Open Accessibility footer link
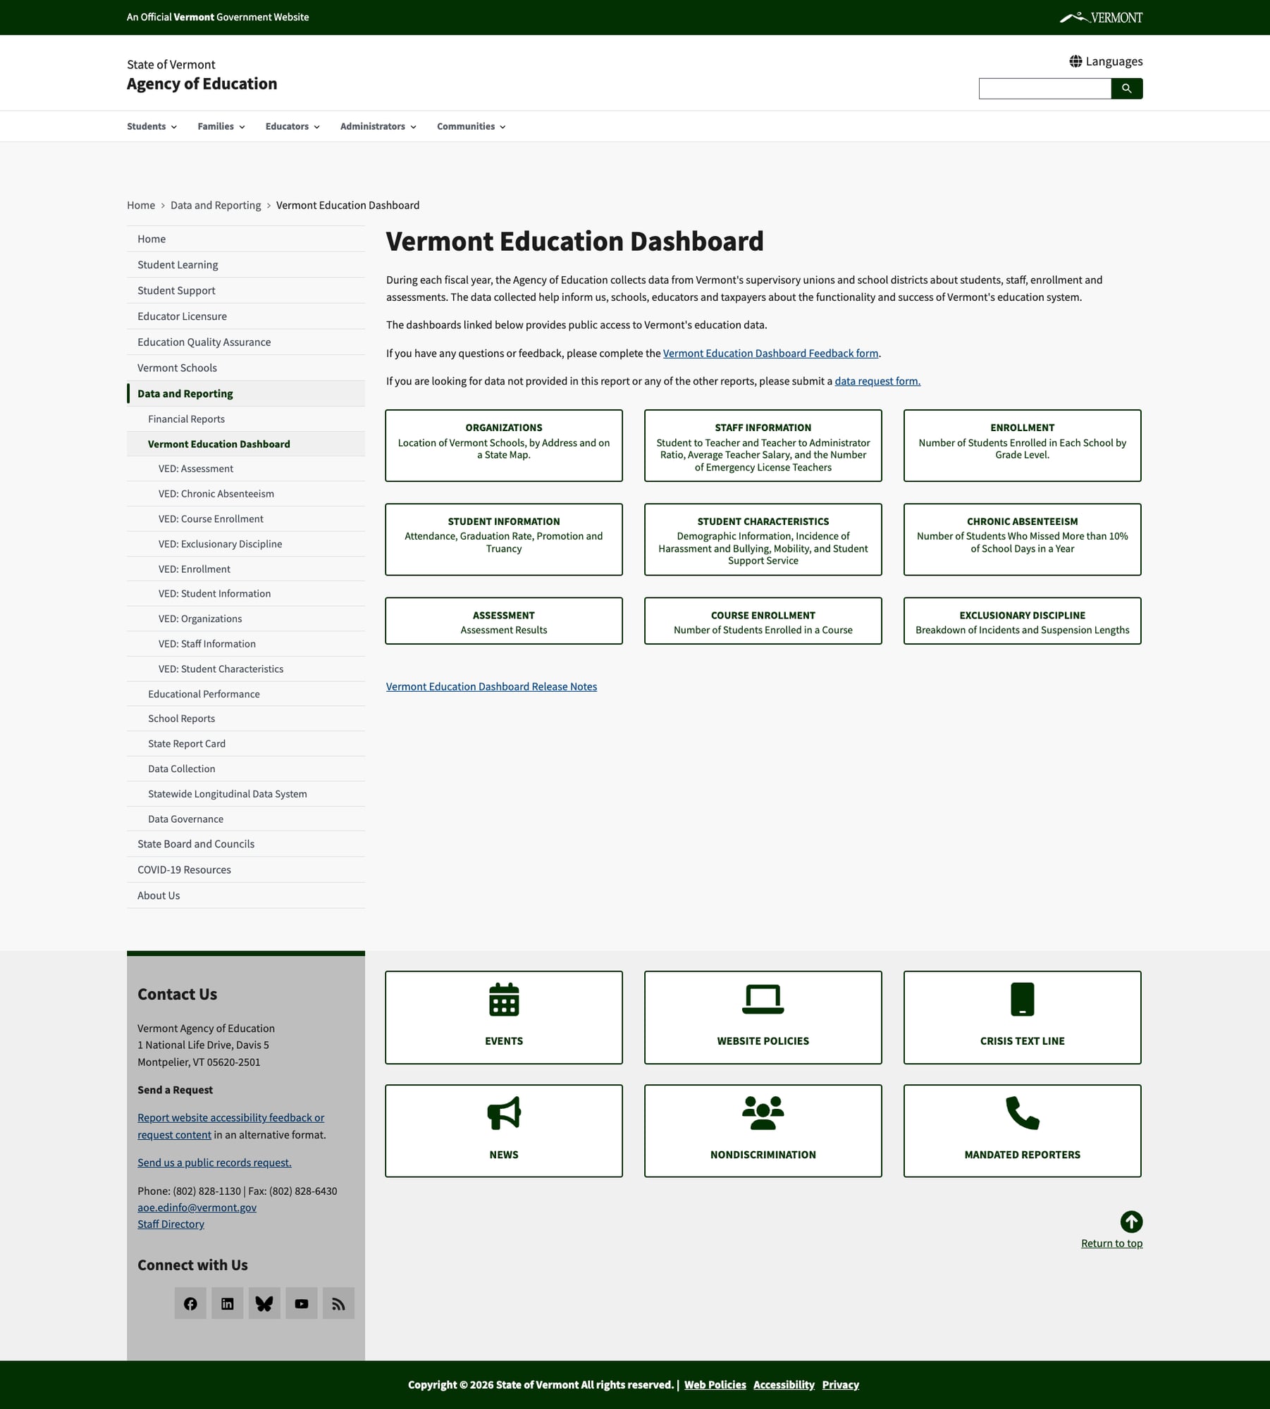This screenshot has width=1270, height=1409. (x=784, y=1384)
